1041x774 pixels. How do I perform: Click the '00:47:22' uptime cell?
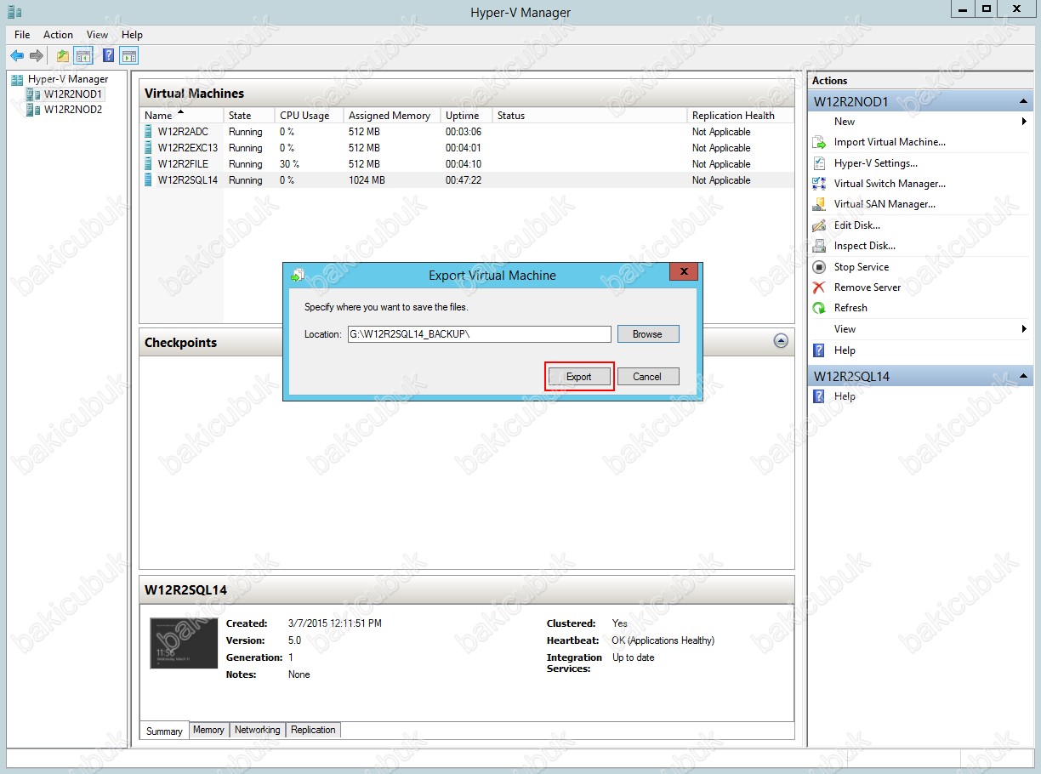(x=464, y=180)
